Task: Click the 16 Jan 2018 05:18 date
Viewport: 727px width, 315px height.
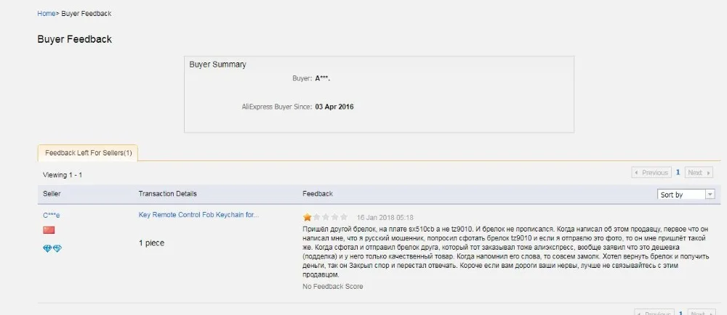Action: click(x=385, y=218)
